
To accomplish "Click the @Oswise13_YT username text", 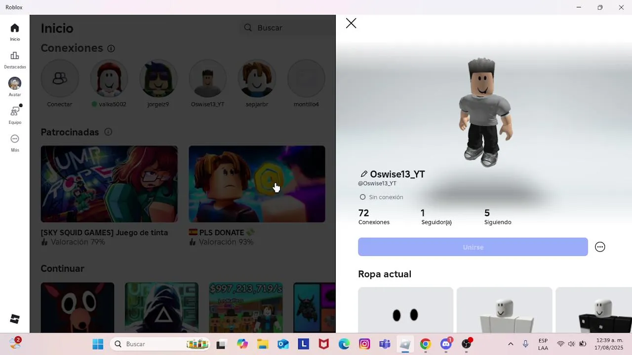I will click(x=377, y=183).
